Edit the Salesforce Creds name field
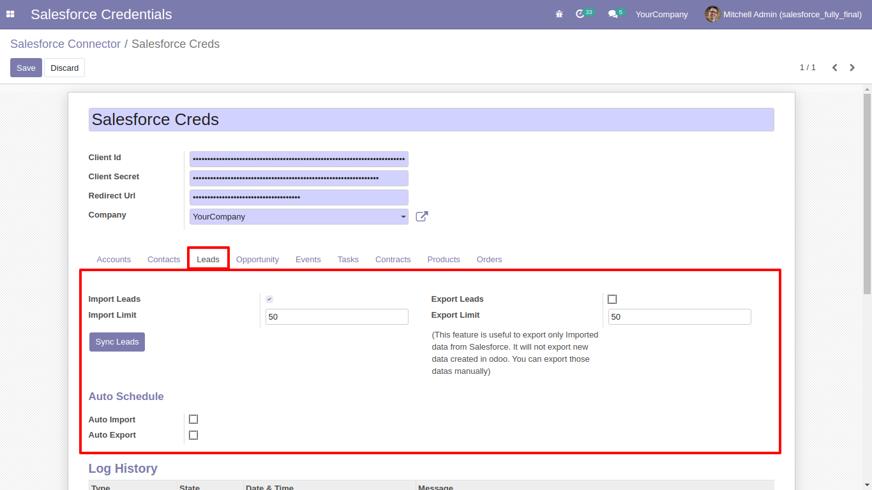Screen dimensions: 872x490 [x=431, y=119]
